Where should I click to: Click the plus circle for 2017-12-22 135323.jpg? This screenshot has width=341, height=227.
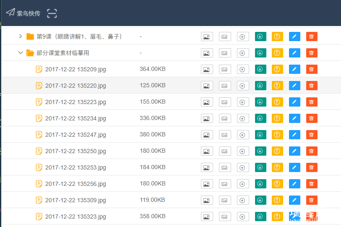tap(243, 217)
